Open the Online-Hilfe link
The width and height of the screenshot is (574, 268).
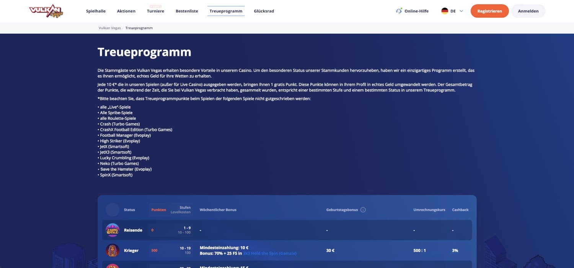click(x=416, y=11)
